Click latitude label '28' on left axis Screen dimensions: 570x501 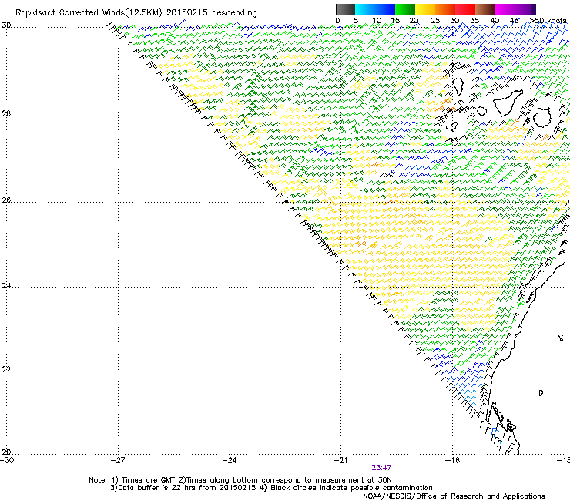click(x=6, y=114)
